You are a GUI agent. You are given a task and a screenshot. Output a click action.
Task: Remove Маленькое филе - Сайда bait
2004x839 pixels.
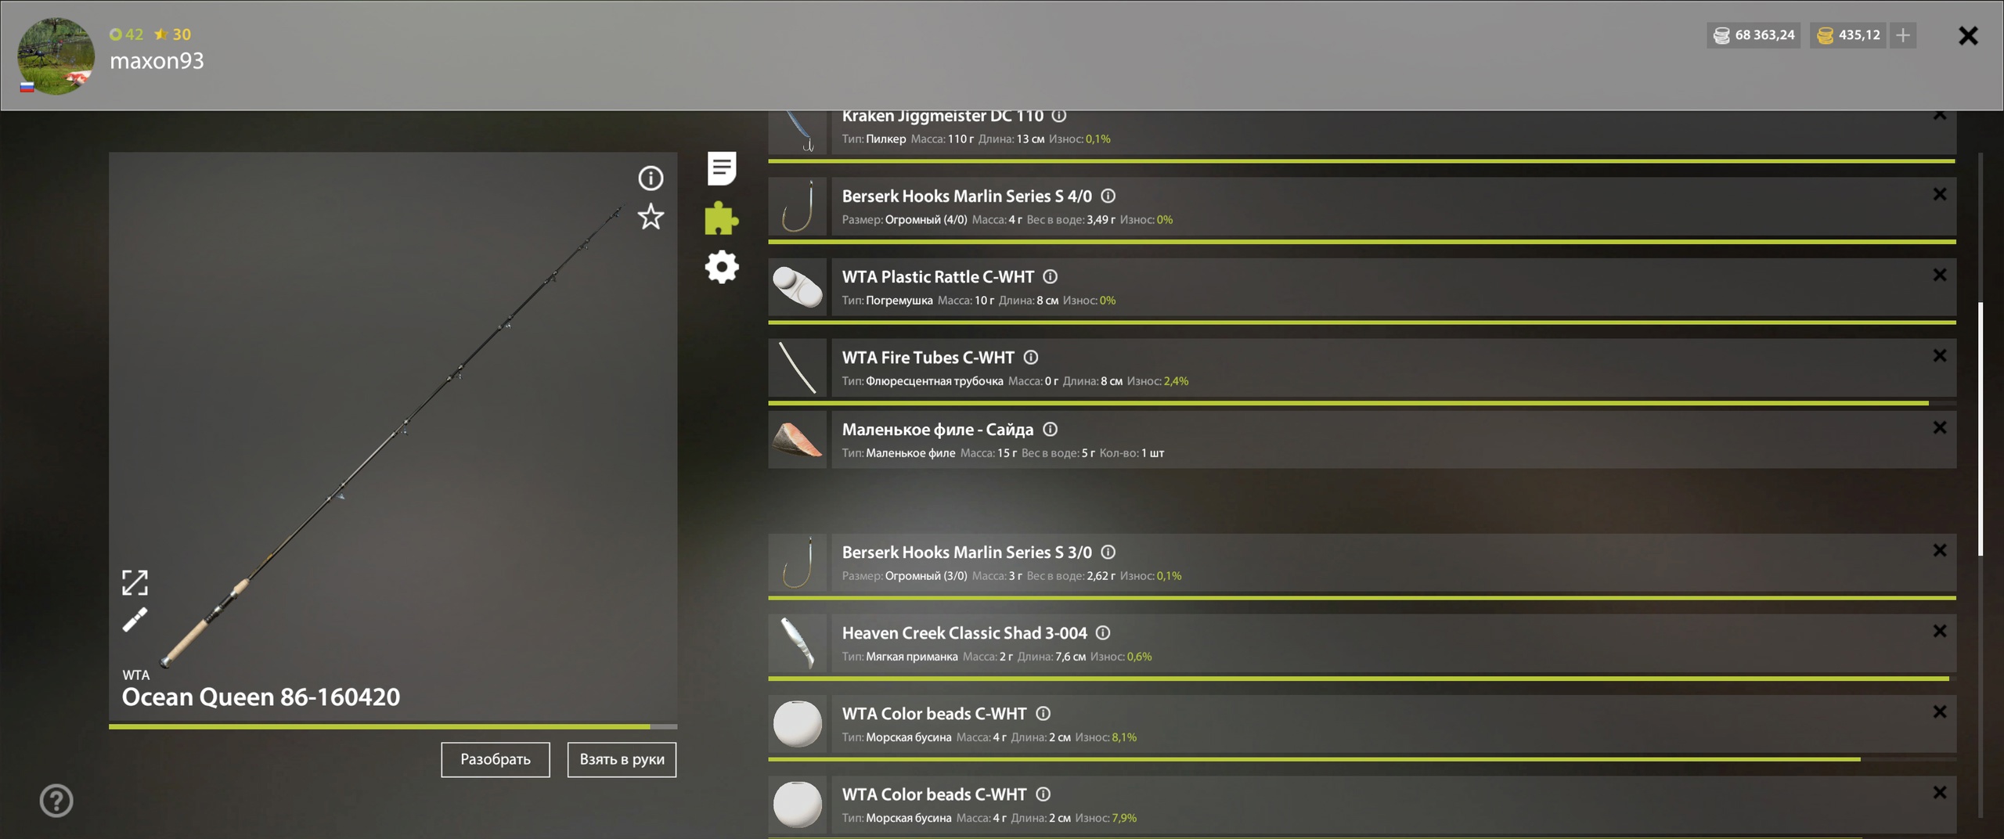1940,427
